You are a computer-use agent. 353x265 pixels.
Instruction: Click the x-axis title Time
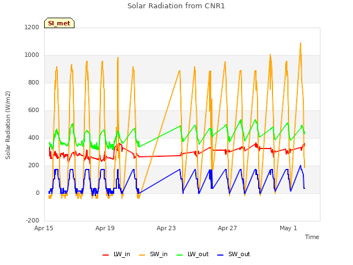pos(312,237)
